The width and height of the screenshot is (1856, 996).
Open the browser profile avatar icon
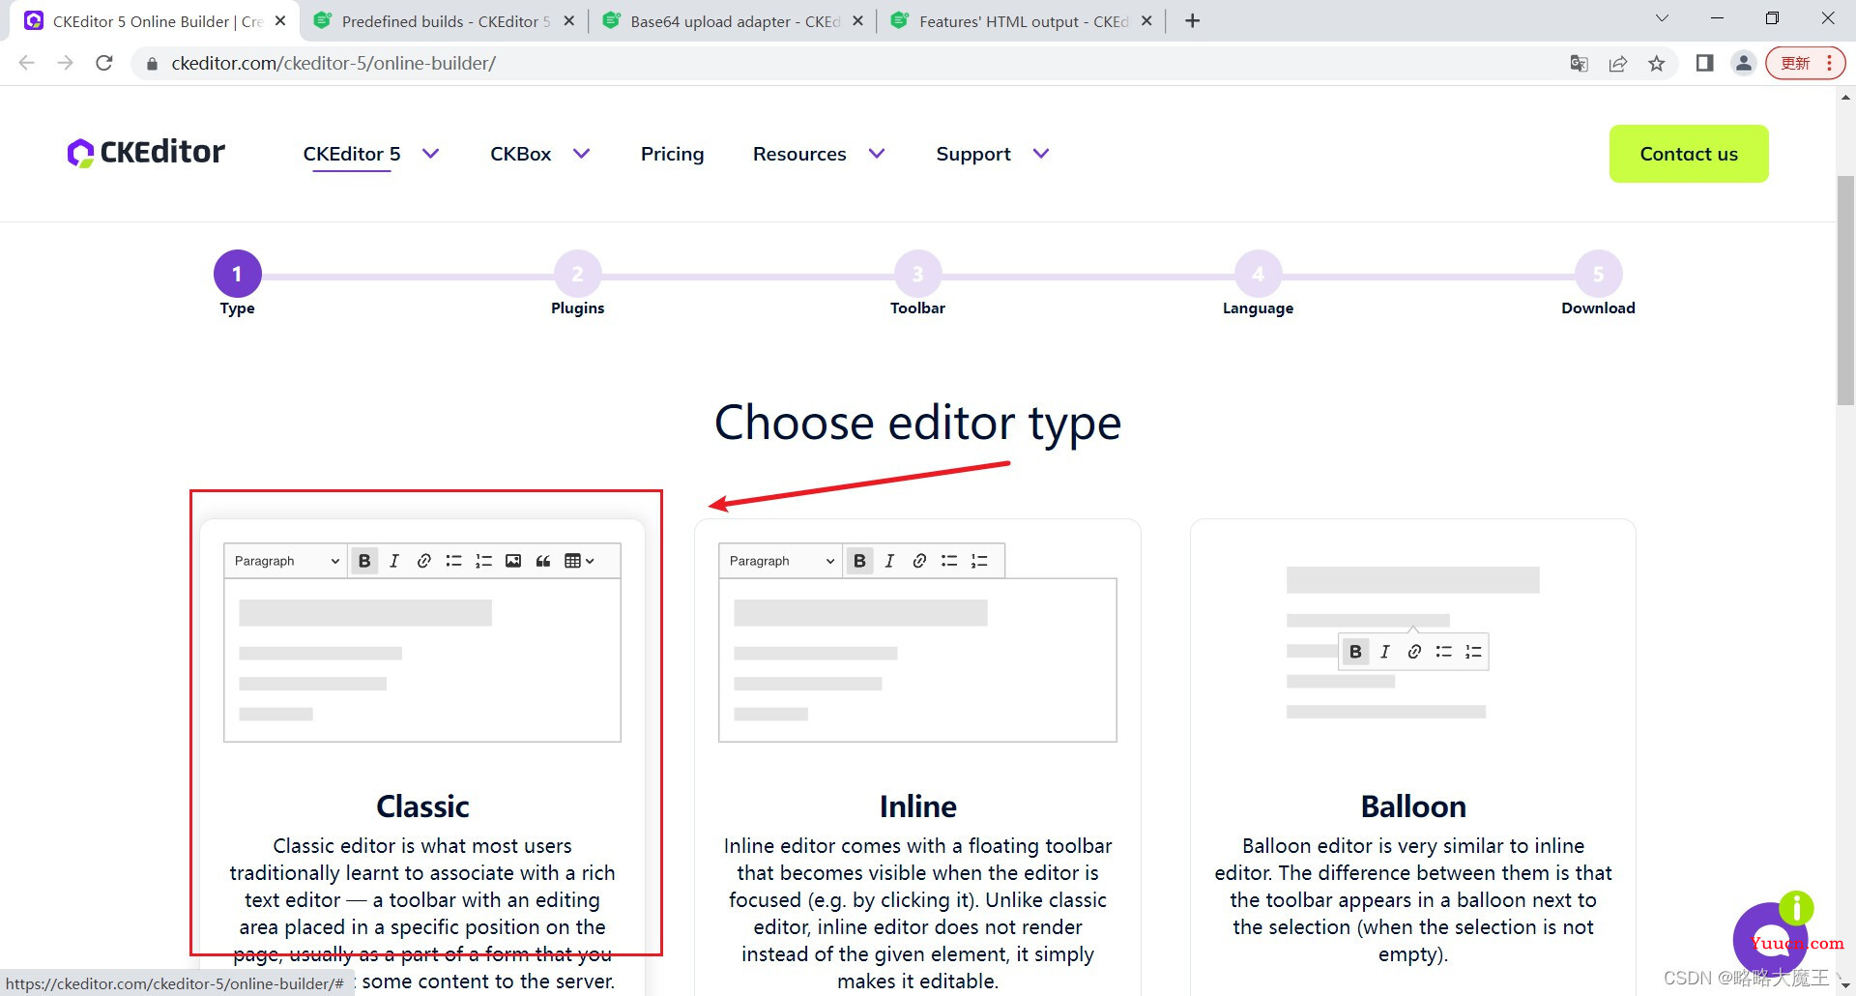pyautogui.click(x=1744, y=63)
